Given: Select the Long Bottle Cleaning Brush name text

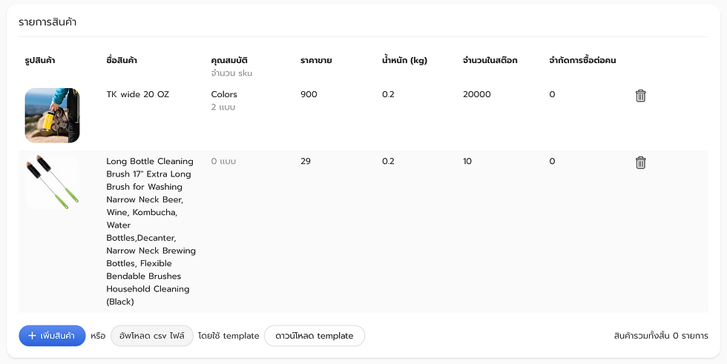Looking at the screenshot, I should (151, 231).
